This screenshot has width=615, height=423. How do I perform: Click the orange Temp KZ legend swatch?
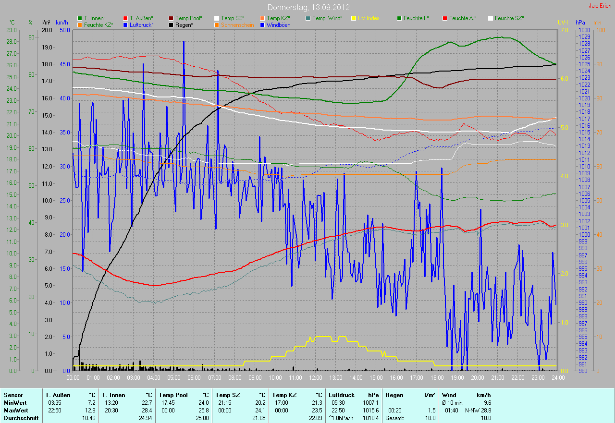[262, 18]
